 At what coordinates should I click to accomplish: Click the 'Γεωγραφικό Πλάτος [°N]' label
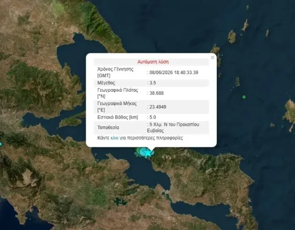[x=118, y=93]
